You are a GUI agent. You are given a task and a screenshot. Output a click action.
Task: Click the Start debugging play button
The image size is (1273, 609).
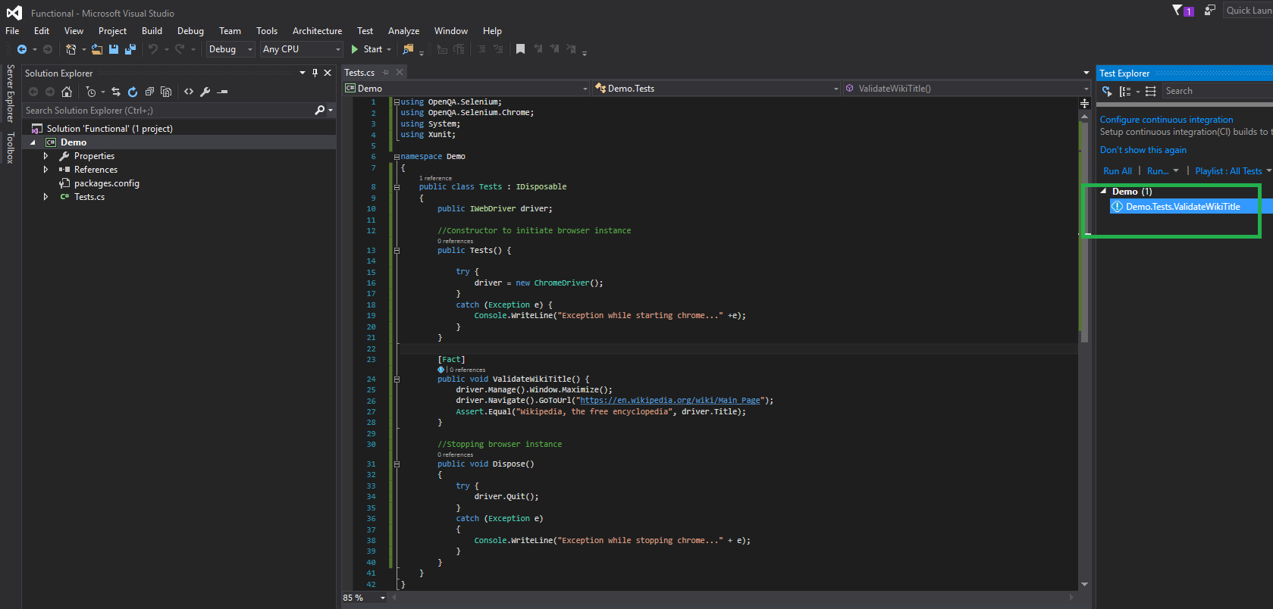point(355,49)
